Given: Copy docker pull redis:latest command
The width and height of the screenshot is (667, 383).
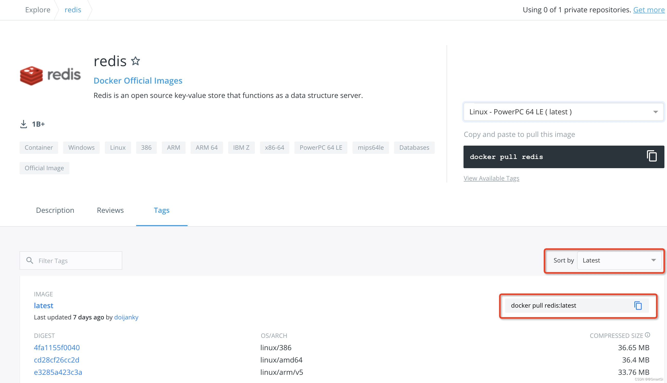Looking at the screenshot, I should pos(638,305).
